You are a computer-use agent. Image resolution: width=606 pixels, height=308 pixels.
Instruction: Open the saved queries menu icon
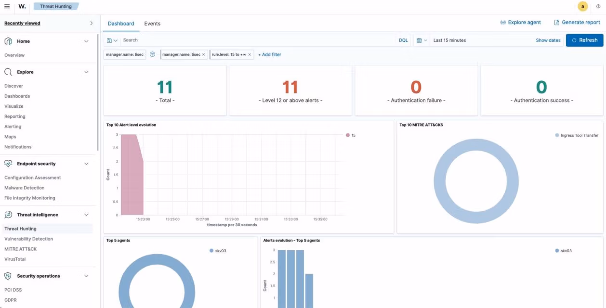[112, 40]
